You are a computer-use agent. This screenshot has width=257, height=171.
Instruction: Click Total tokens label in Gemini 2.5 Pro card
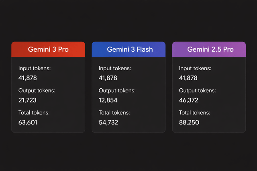[195, 113]
